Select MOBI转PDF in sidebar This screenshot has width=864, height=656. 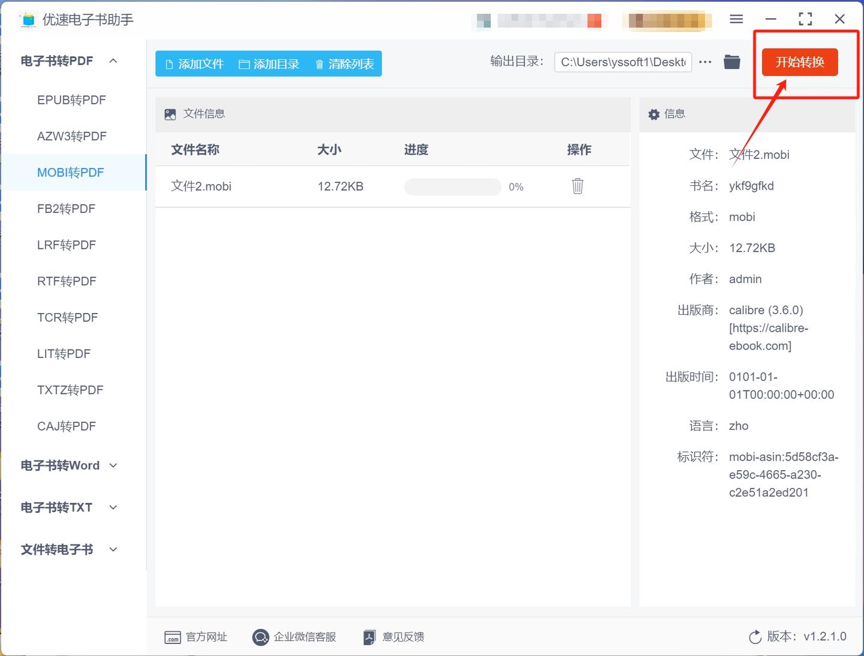[73, 173]
